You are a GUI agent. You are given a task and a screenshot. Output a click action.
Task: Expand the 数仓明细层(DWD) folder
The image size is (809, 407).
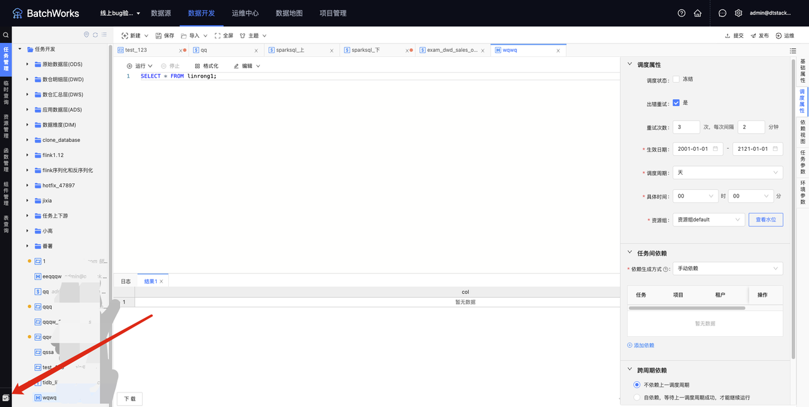click(x=27, y=80)
